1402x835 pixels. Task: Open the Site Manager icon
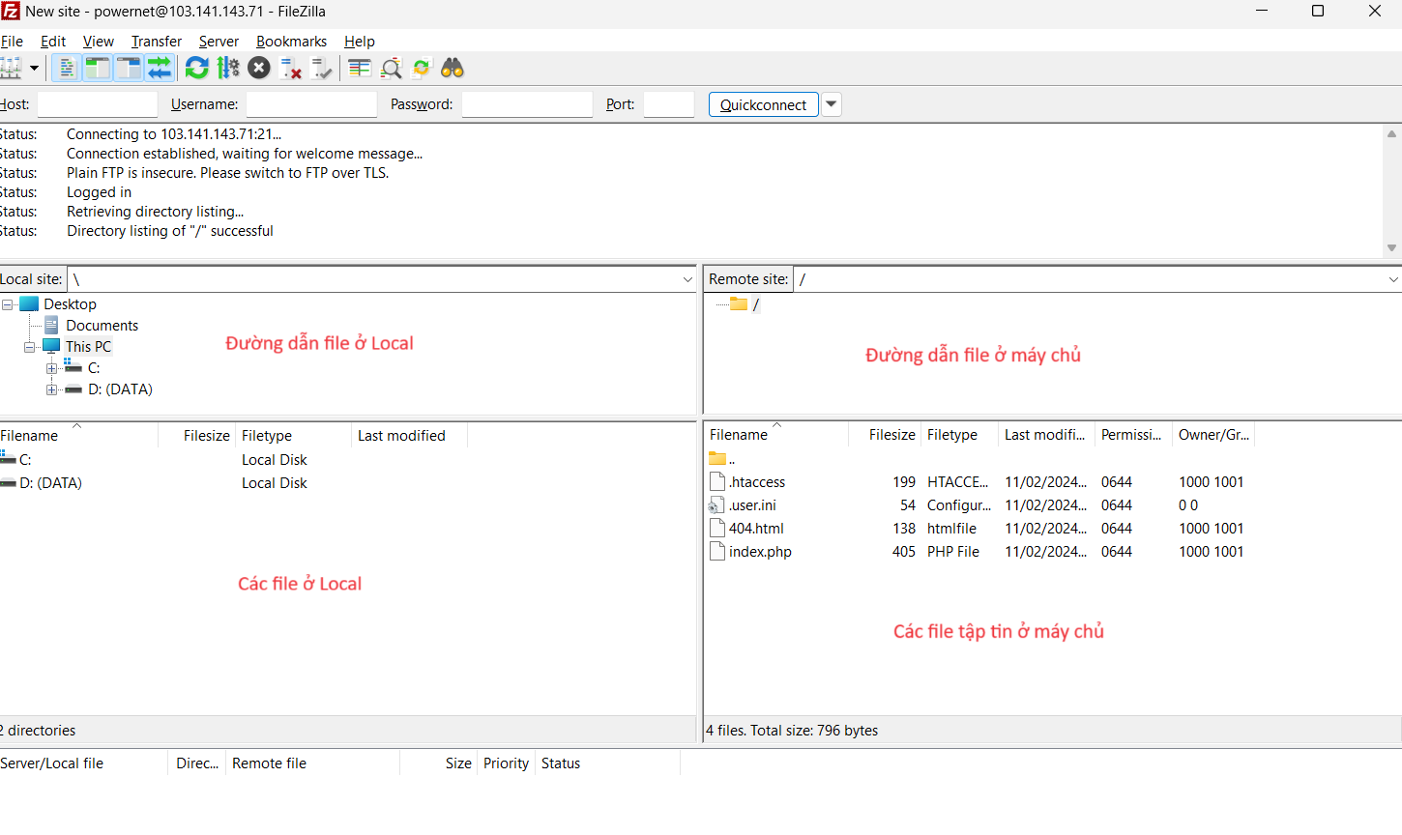[10, 68]
